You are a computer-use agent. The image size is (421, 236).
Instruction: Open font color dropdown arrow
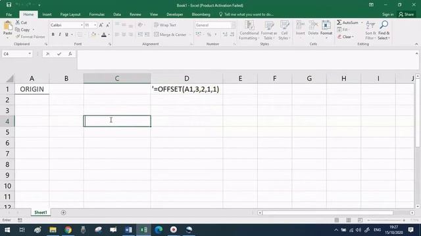pos(109,35)
